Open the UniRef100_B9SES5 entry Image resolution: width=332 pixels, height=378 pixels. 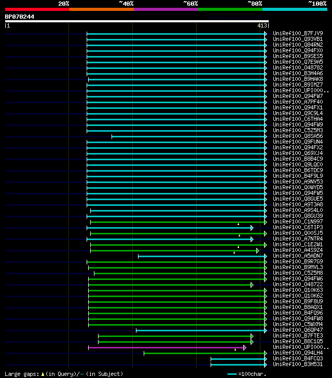click(x=298, y=56)
